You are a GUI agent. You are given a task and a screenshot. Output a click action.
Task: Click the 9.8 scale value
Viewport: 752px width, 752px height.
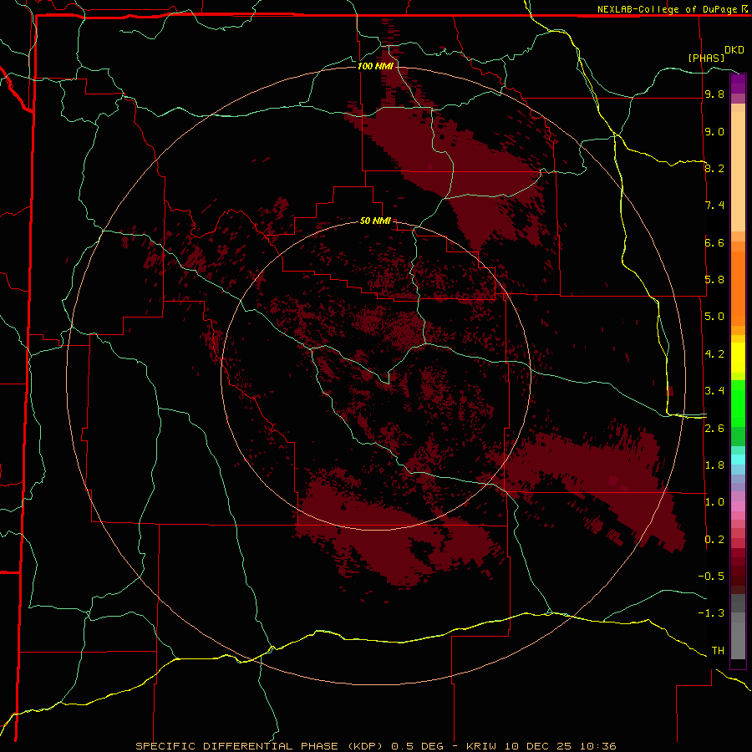pos(714,94)
